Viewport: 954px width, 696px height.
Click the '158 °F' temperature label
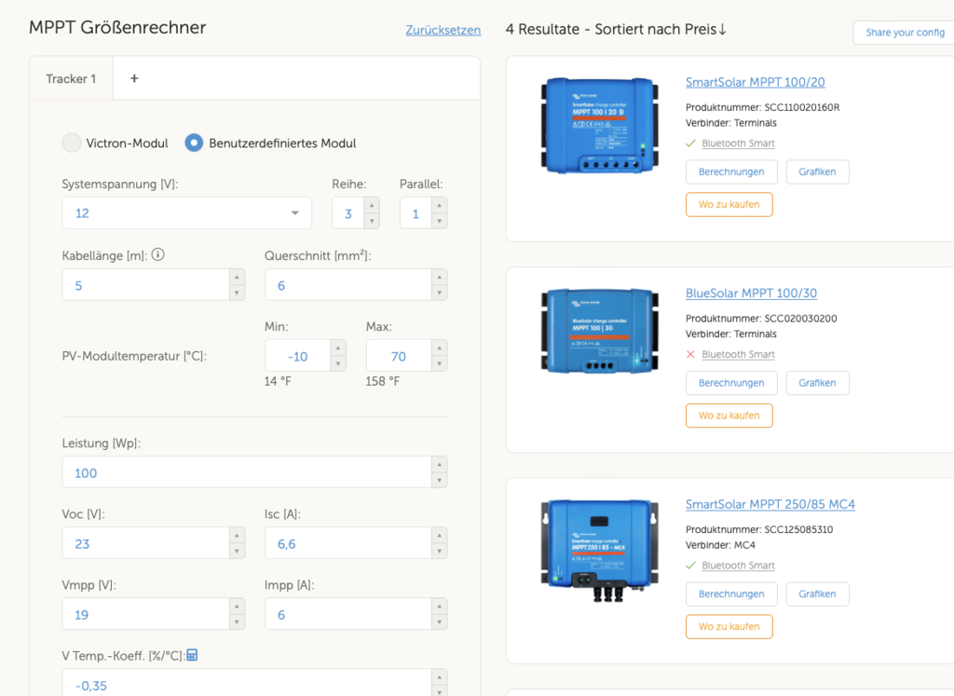[x=382, y=381]
